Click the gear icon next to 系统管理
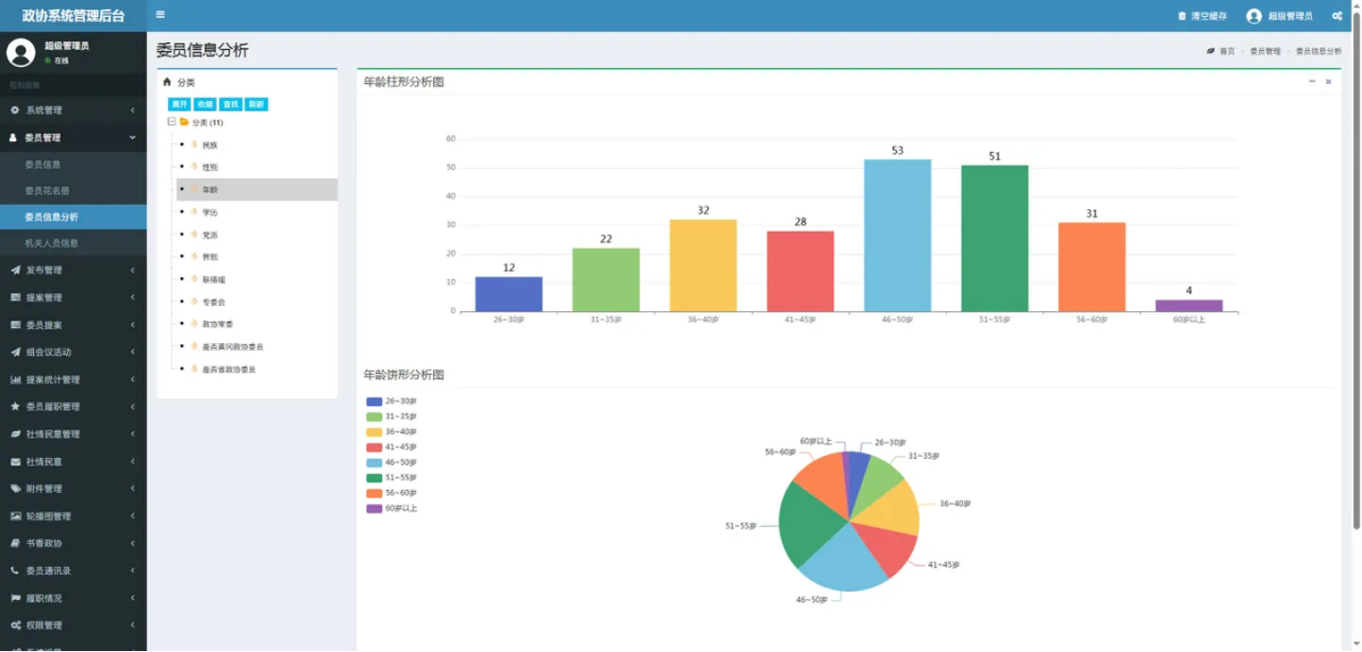The height and width of the screenshot is (652, 1362). click(15, 110)
